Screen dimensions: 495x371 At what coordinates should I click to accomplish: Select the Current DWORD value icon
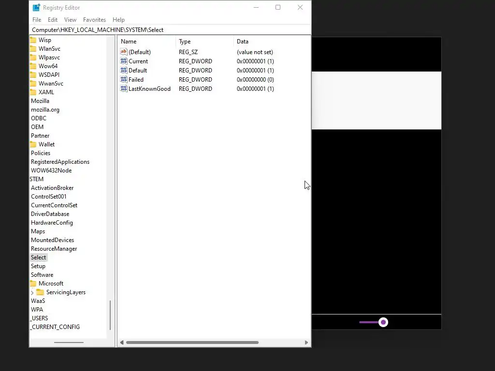tap(124, 61)
